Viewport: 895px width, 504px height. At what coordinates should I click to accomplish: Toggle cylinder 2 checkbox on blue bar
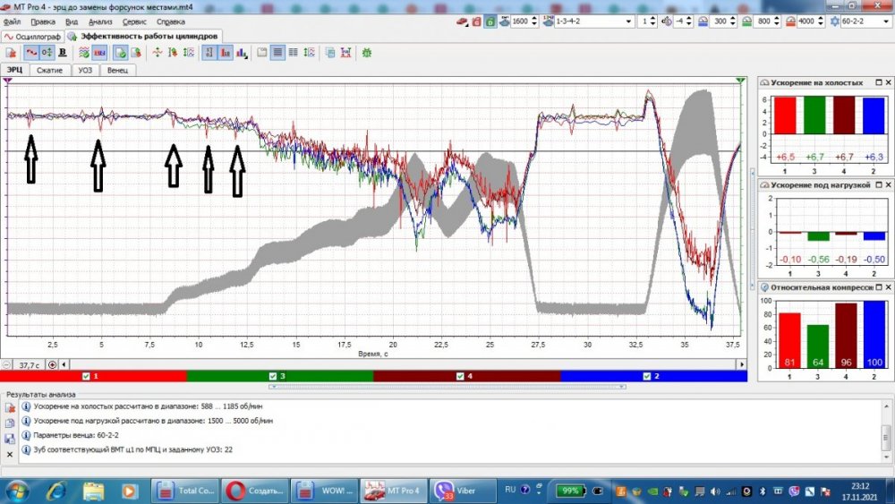click(647, 376)
